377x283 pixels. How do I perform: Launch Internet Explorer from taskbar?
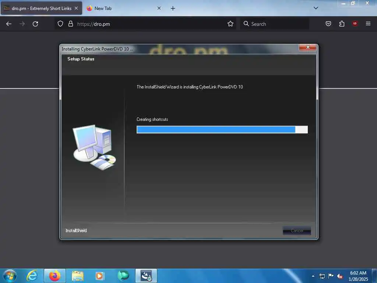click(x=32, y=276)
